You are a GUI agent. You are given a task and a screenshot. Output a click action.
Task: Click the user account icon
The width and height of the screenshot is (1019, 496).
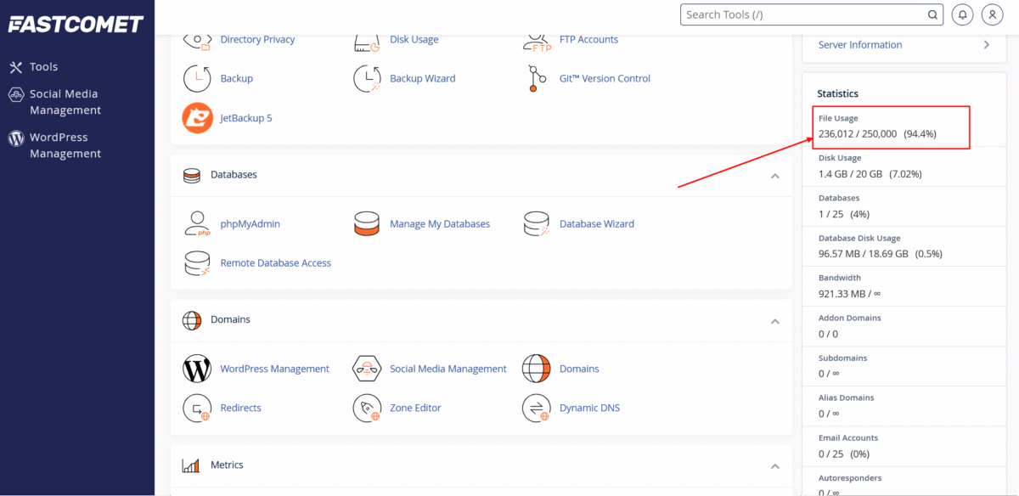[992, 14]
